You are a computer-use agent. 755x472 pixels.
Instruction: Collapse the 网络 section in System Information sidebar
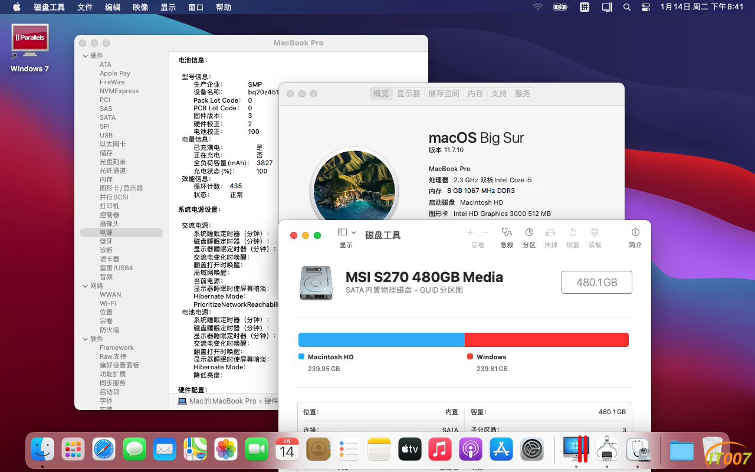[x=84, y=286]
